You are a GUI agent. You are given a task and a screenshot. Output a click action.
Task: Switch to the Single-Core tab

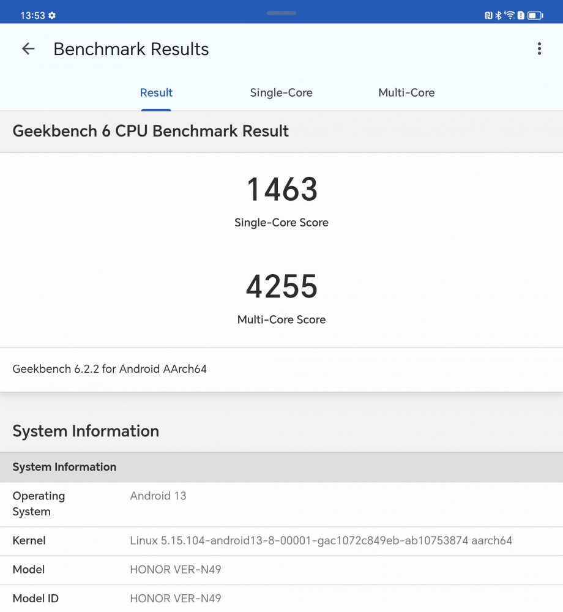(281, 93)
